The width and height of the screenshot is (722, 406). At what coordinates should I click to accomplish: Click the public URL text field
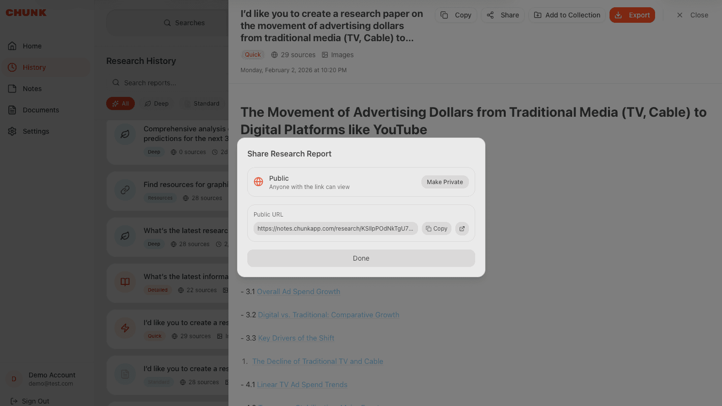point(335,229)
